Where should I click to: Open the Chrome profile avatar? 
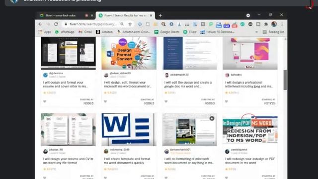(x=274, y=24)
